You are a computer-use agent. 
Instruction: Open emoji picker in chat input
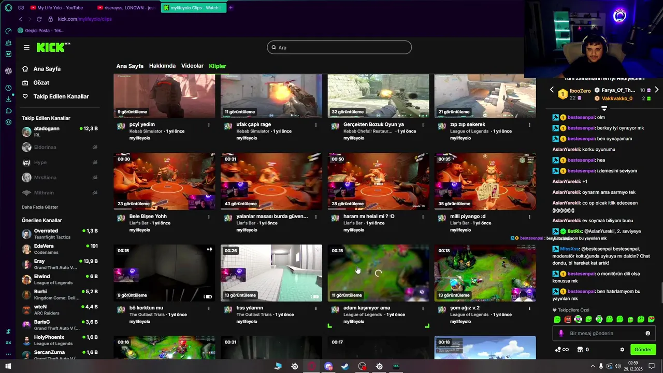point(647,333)
